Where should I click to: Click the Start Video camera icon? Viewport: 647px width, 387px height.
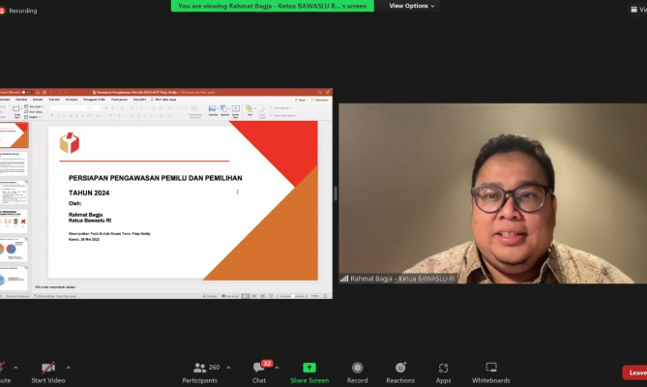click(47, 368)
